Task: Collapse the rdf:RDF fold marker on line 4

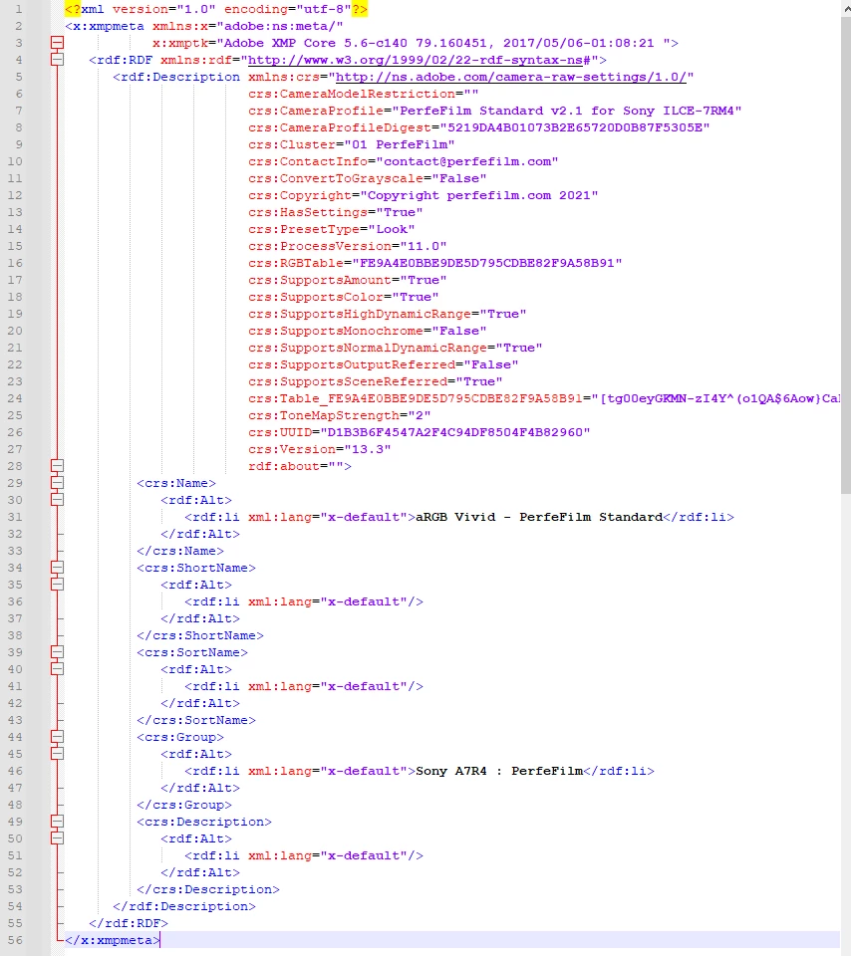Action: (x=57, y=60)
